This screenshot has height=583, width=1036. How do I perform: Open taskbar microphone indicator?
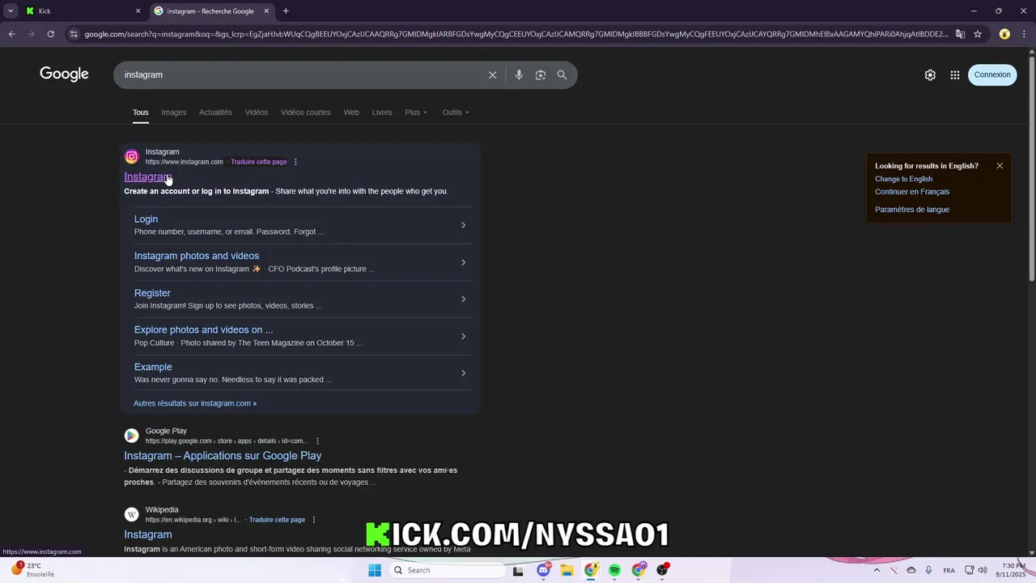[928, 570]
